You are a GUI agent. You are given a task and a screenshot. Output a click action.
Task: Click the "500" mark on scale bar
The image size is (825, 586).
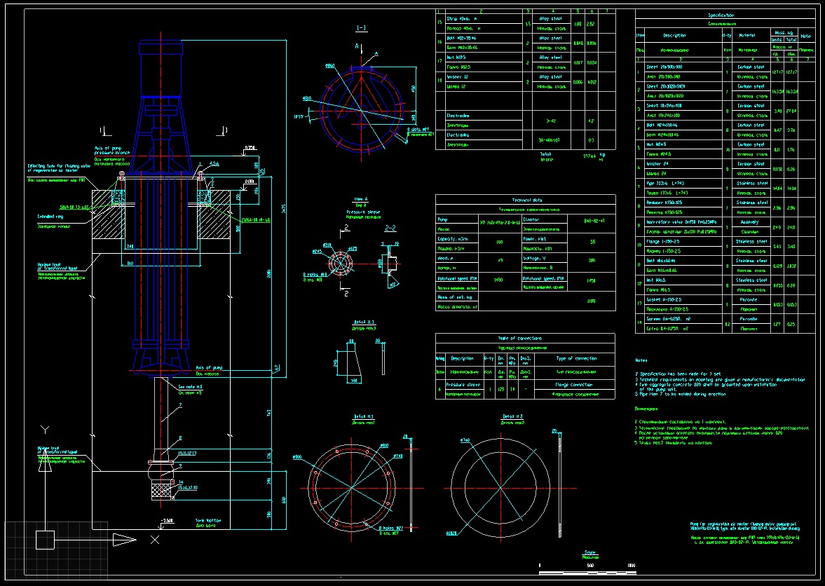coord(589,566)
